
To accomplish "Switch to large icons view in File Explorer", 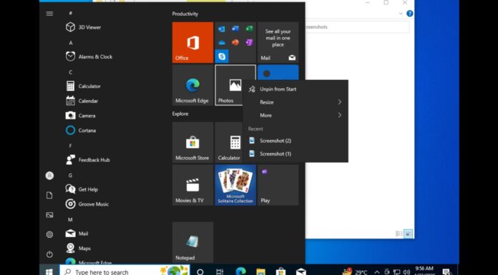I will [x=409, y=234].
